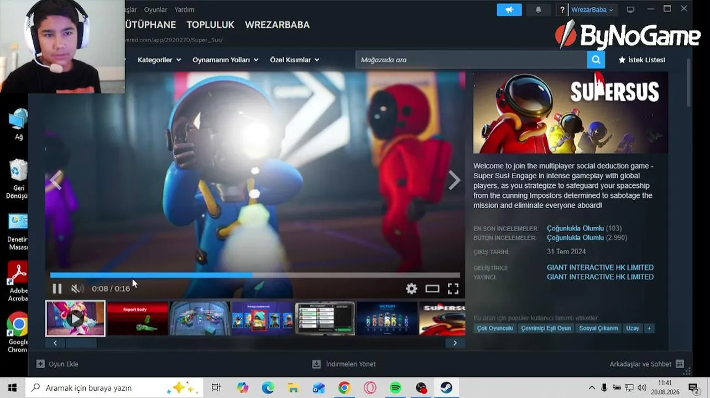Image resolution: width=710 pixels, height=398 pixels.
Task: Open the notifications bell
Action: [538, 9]
